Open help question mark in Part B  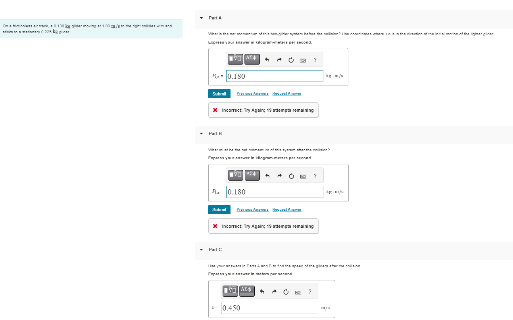tap(316, 175)
